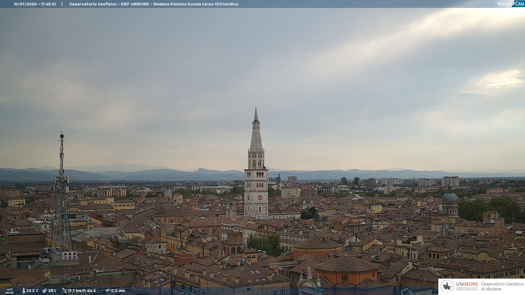
Task: Click Osservatorio Geofisico di Modena text
Action: point(502,286)
